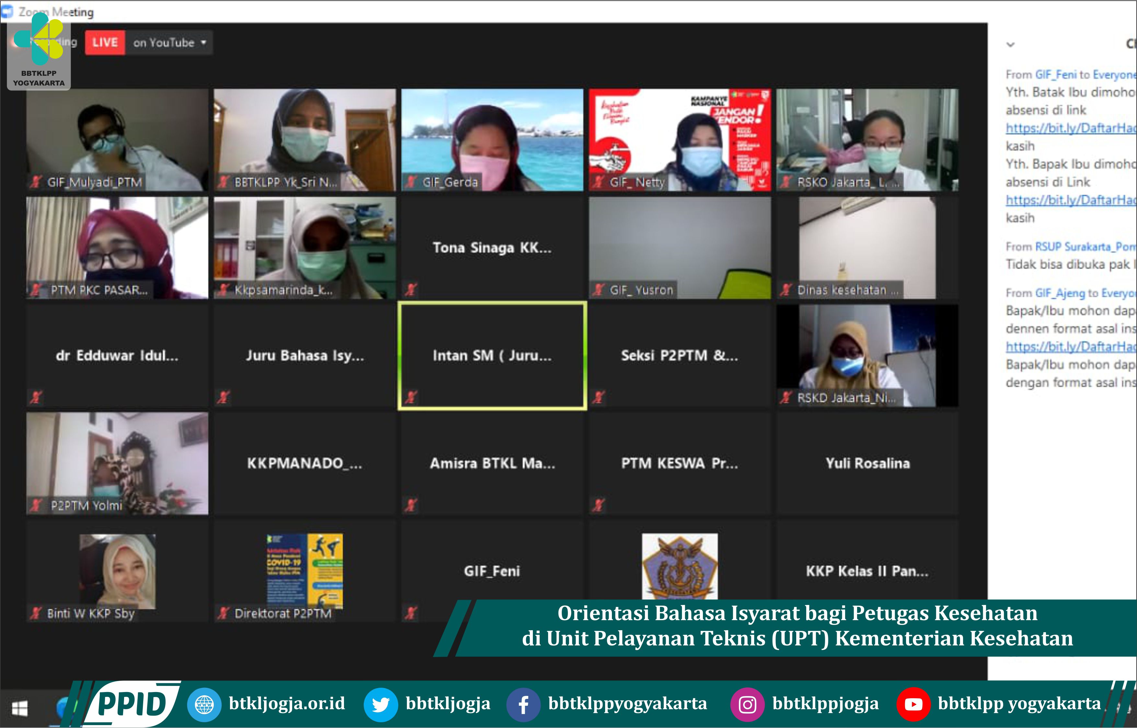Click muted mic icon on Seksi P2PTM tile
Viewport: 1137px width, 728px height.
[x=599, y=398]
